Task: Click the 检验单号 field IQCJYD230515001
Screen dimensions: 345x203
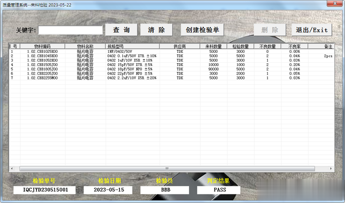Action: pyautogui.click(x=44, y=190)
